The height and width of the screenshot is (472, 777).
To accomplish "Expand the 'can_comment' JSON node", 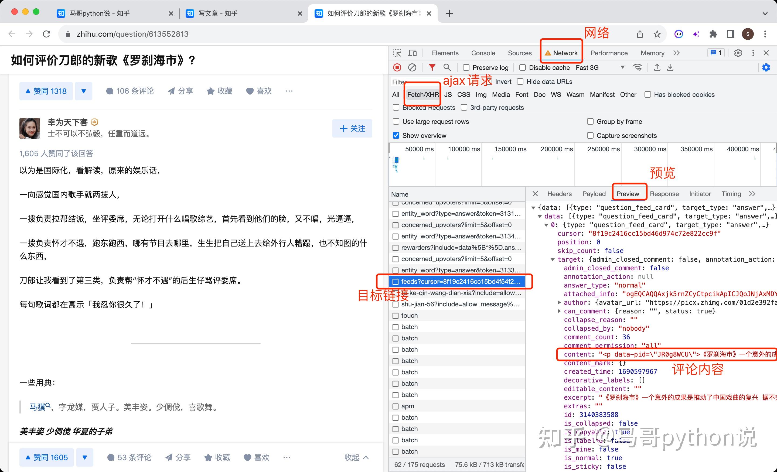I will 559,311.
